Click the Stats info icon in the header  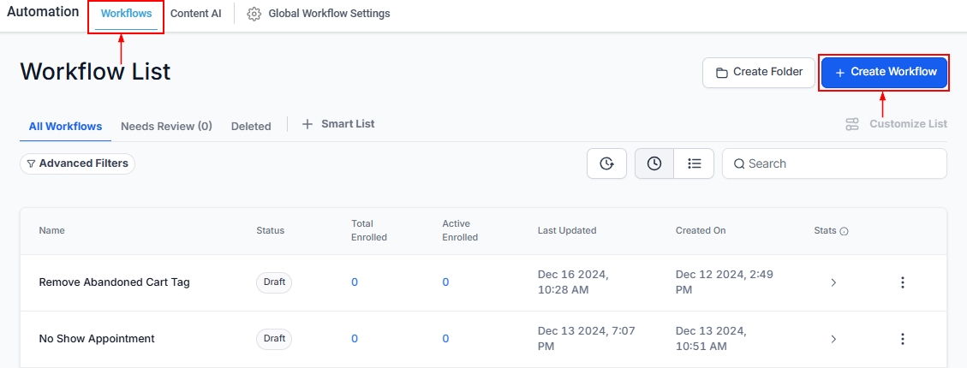[845, 231]
